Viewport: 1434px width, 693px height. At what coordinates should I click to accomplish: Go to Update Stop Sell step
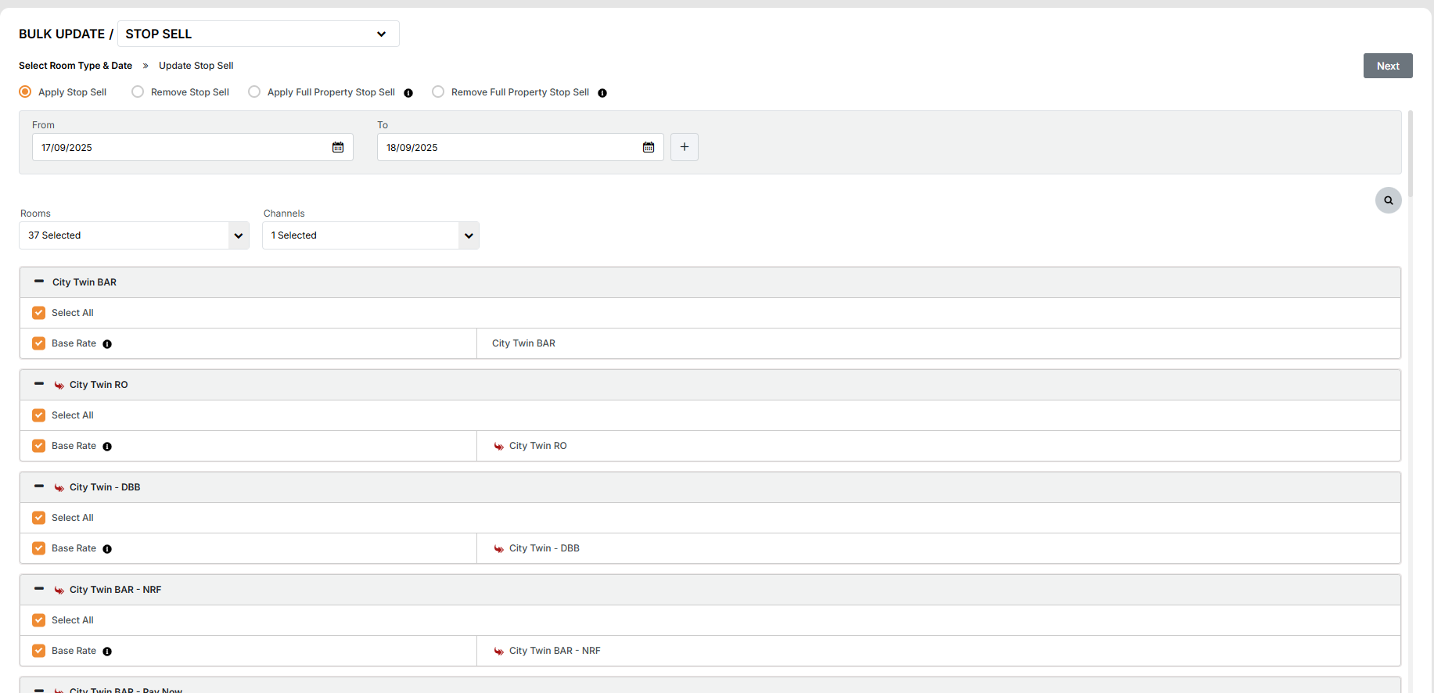point(196,66)
